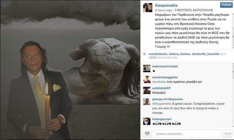Open george.christopoulos avatar thumbnail
The image size is (234, 140).
pos(147,101)
